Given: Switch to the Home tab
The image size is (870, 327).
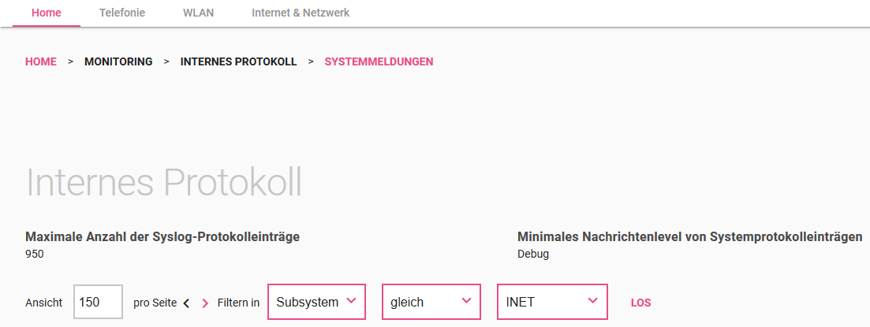Looking at the screenshot, I should [47, 13].
